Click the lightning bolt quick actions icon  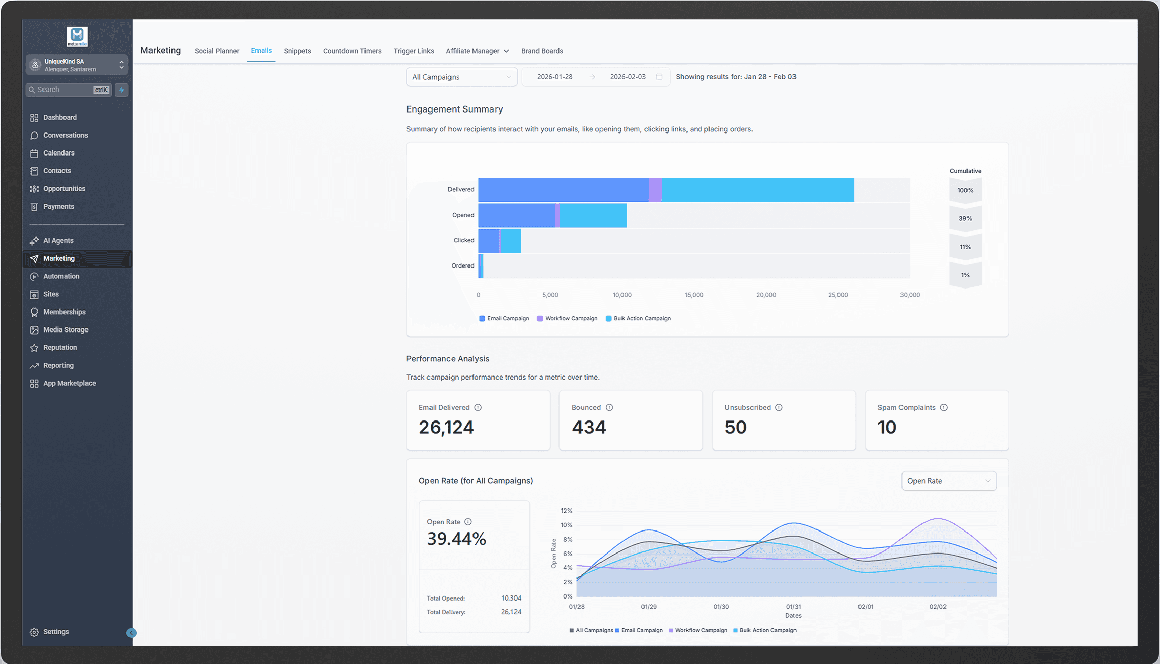121,90
